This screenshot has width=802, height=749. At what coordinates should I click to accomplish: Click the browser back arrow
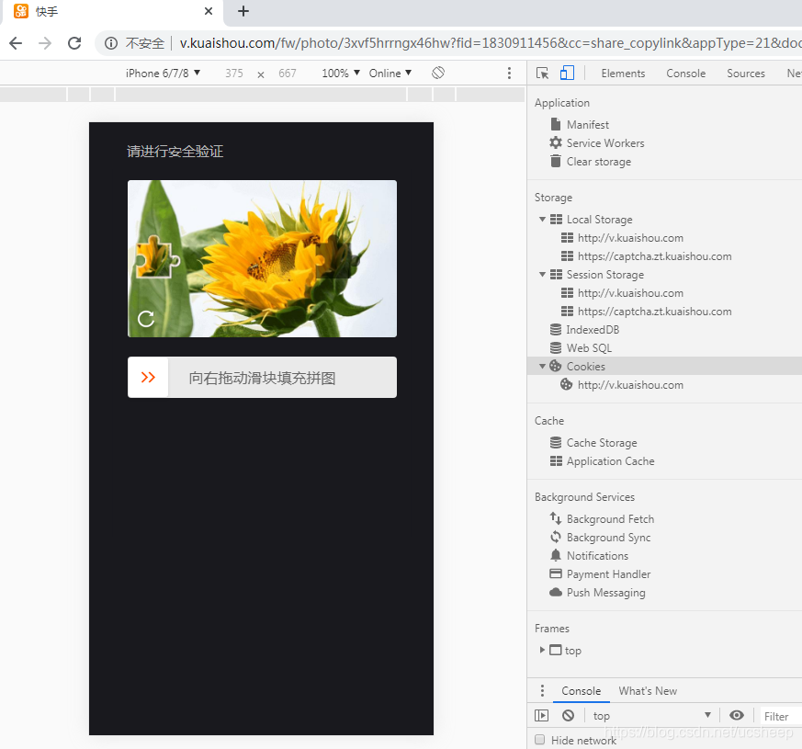(x=16, y=43)
